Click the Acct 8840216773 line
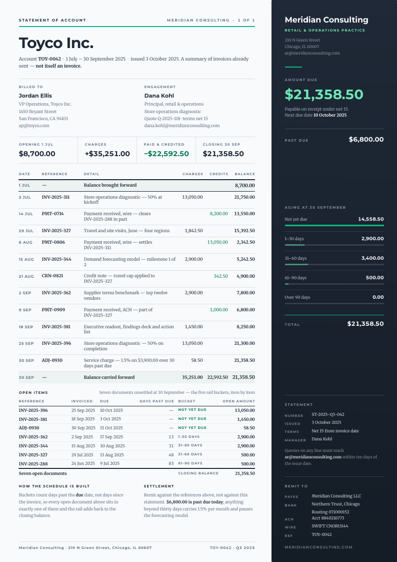Viewport: 397px width, 562px height. coord(328,518)
